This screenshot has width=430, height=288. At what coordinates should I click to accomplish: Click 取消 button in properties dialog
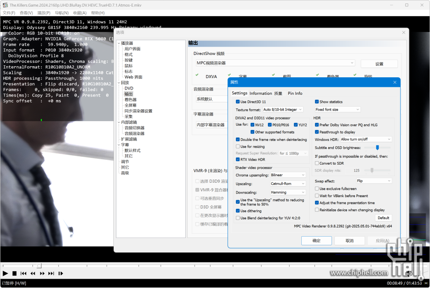point(349,241)
